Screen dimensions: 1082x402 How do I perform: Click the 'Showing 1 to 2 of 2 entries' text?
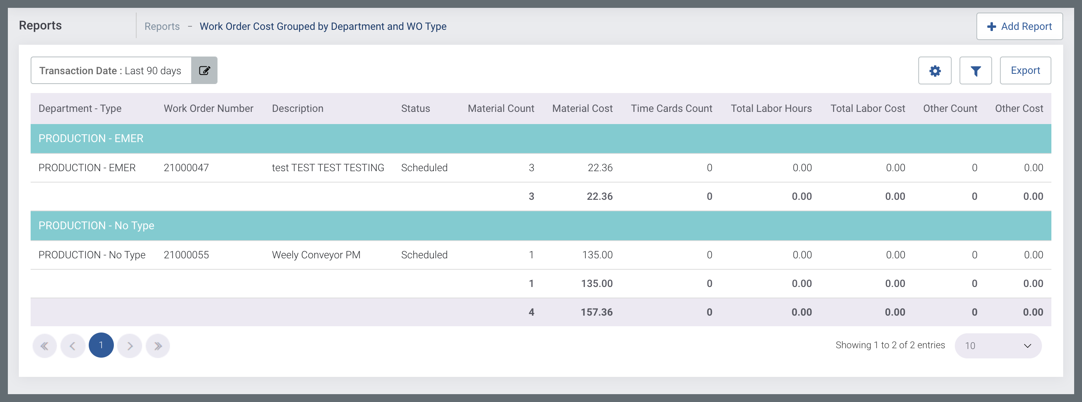tap(890, 345)
